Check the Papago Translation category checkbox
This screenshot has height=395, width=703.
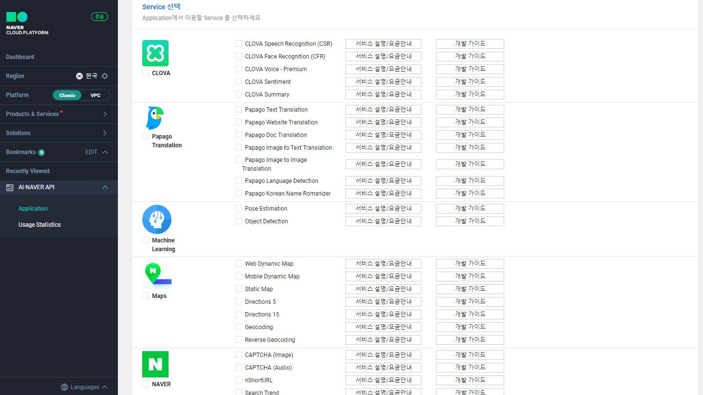(x=146, y=136)
